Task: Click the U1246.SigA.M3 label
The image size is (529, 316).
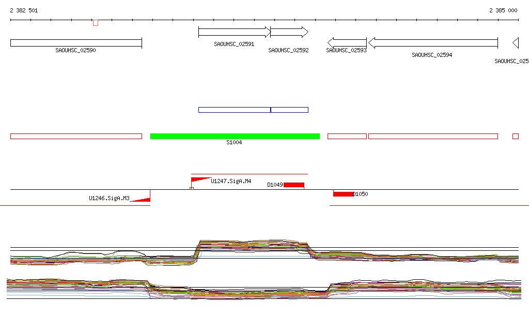Action: click(110, 198)
